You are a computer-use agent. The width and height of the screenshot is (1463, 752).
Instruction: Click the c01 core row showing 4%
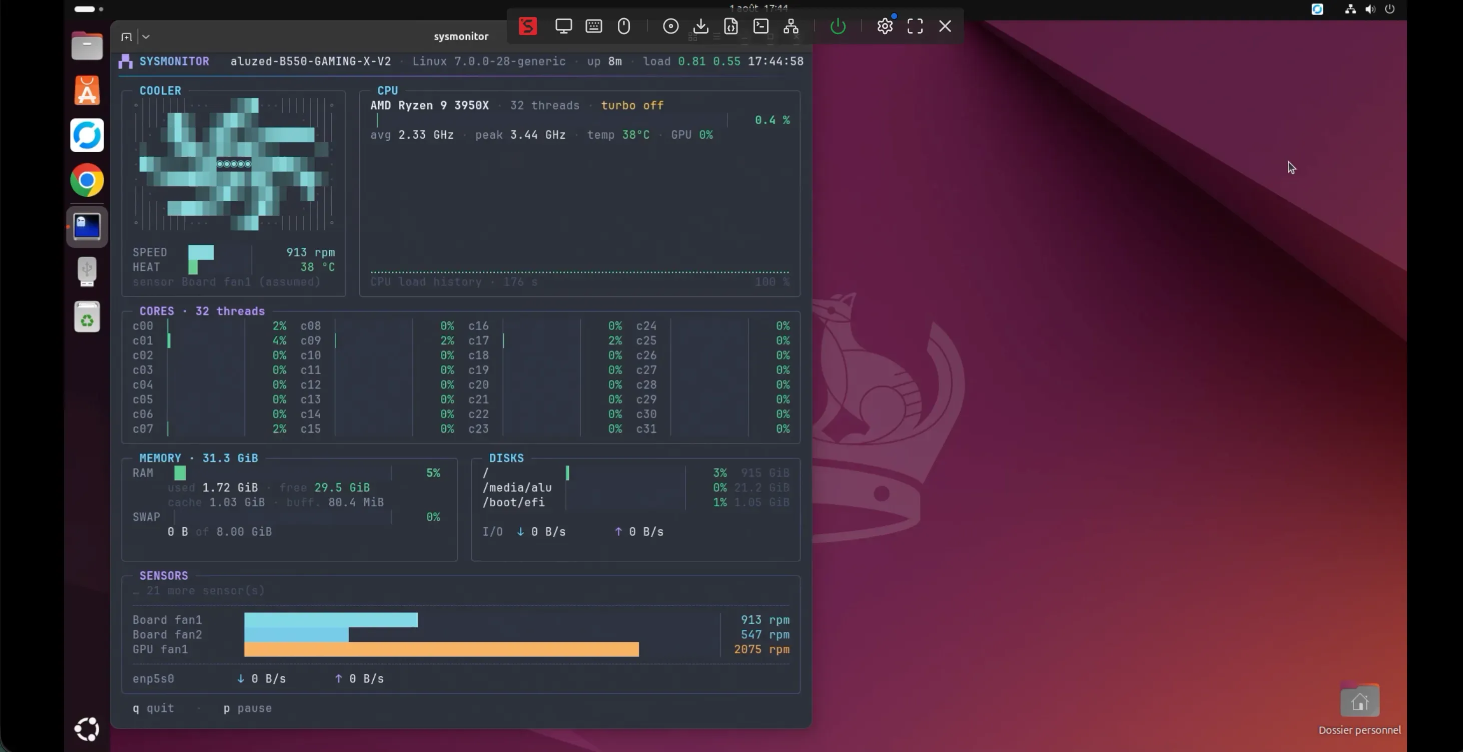point(209,341)
